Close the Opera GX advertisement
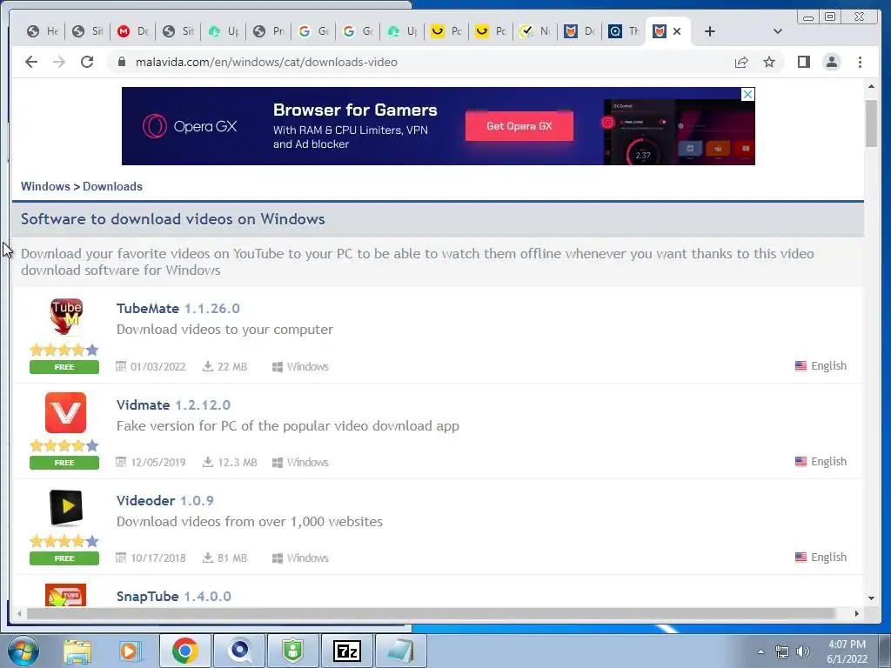Viewport: 891px width, 668px height. tap(747, 94)
